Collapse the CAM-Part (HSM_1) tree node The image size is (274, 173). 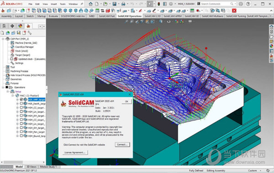point(3,39)
